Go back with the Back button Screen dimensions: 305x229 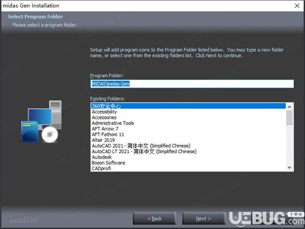(155, 218)
